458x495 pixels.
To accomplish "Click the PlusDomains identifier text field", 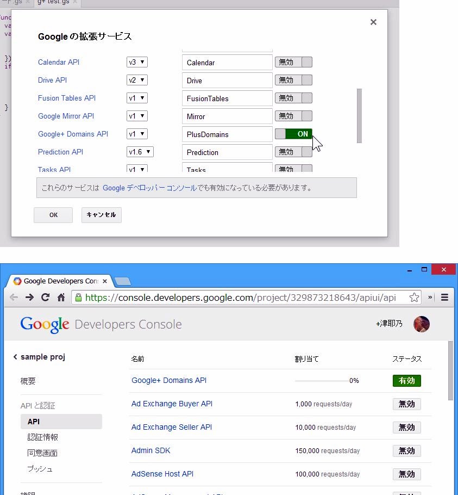I will [227, 134].
